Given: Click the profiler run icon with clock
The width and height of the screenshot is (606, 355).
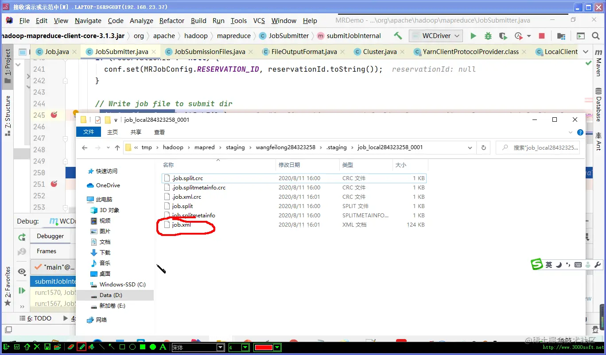Looking at the screenshot, I should [519, 36].
